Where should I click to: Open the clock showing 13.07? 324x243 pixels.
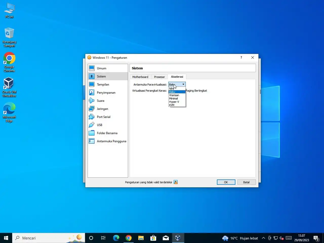pos(302,238)
